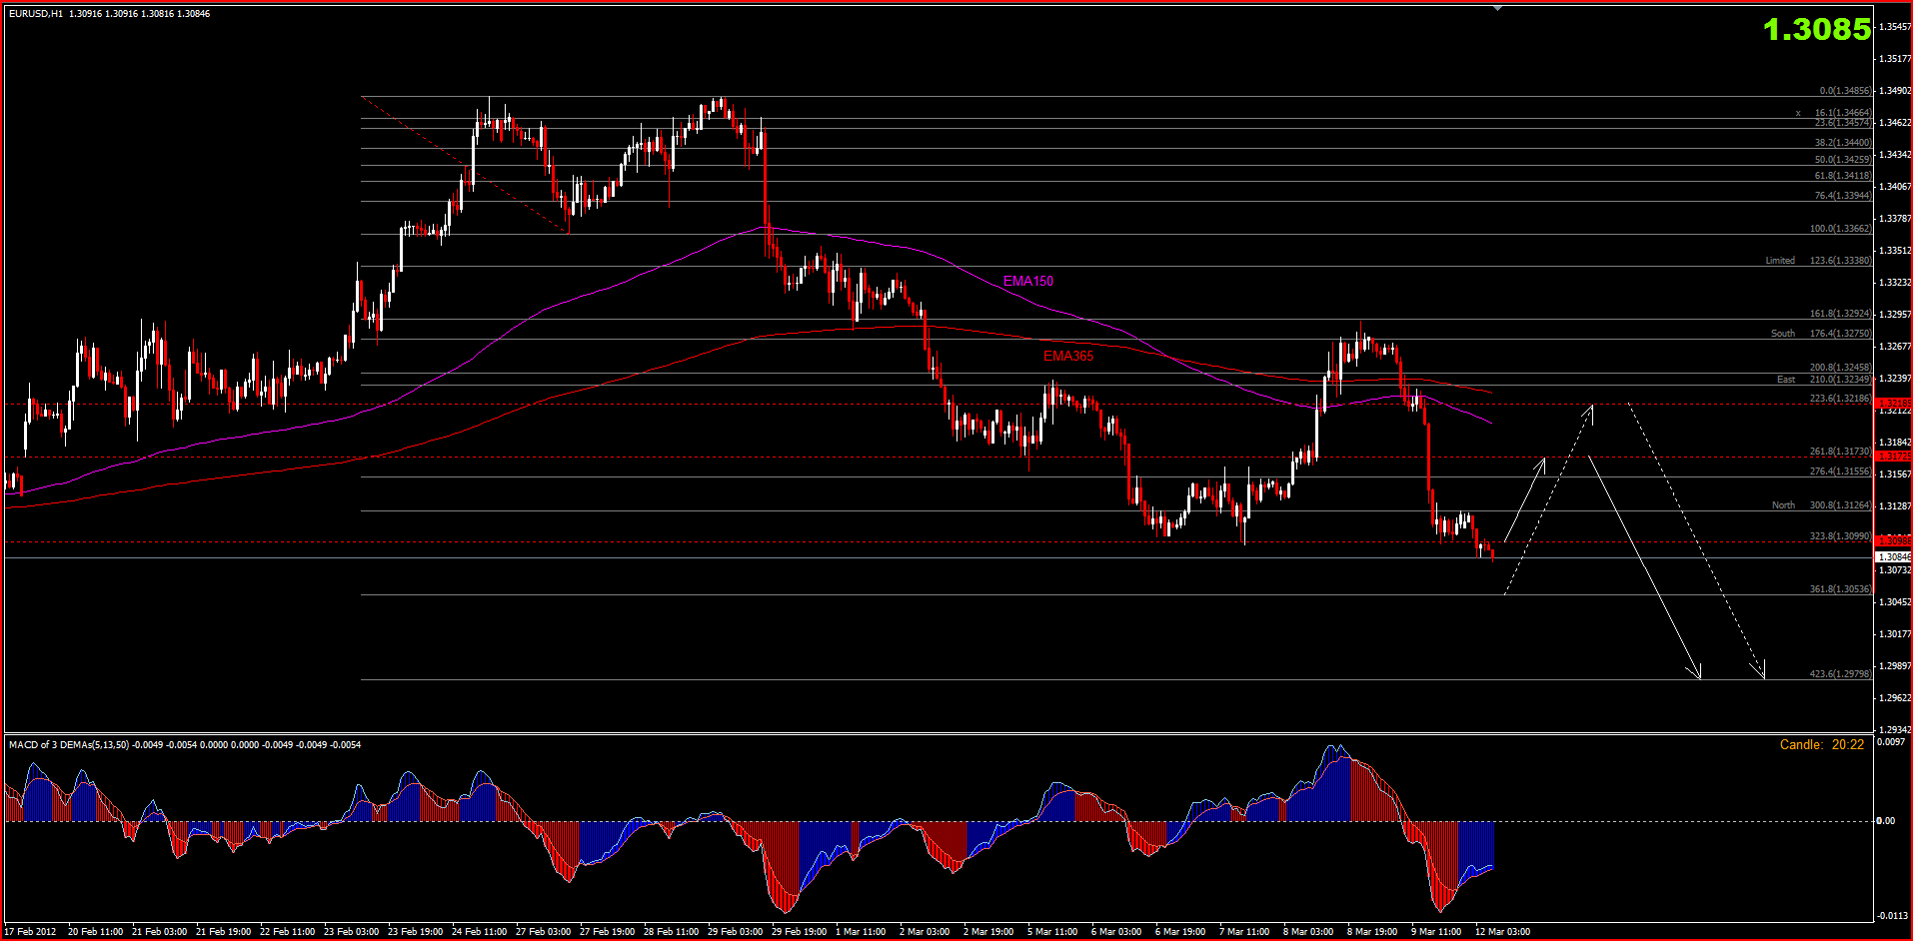Screen dimensions: 1913x941
Task: Click the 17 Feb 2012 date on time axis
Action: [x=31, y=932]
